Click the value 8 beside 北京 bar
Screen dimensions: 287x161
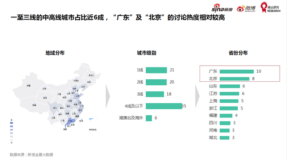[254, 79]
